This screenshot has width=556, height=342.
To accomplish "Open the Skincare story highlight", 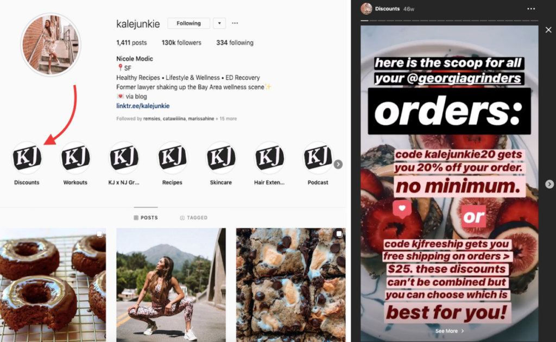I will [x=221, y=158].
